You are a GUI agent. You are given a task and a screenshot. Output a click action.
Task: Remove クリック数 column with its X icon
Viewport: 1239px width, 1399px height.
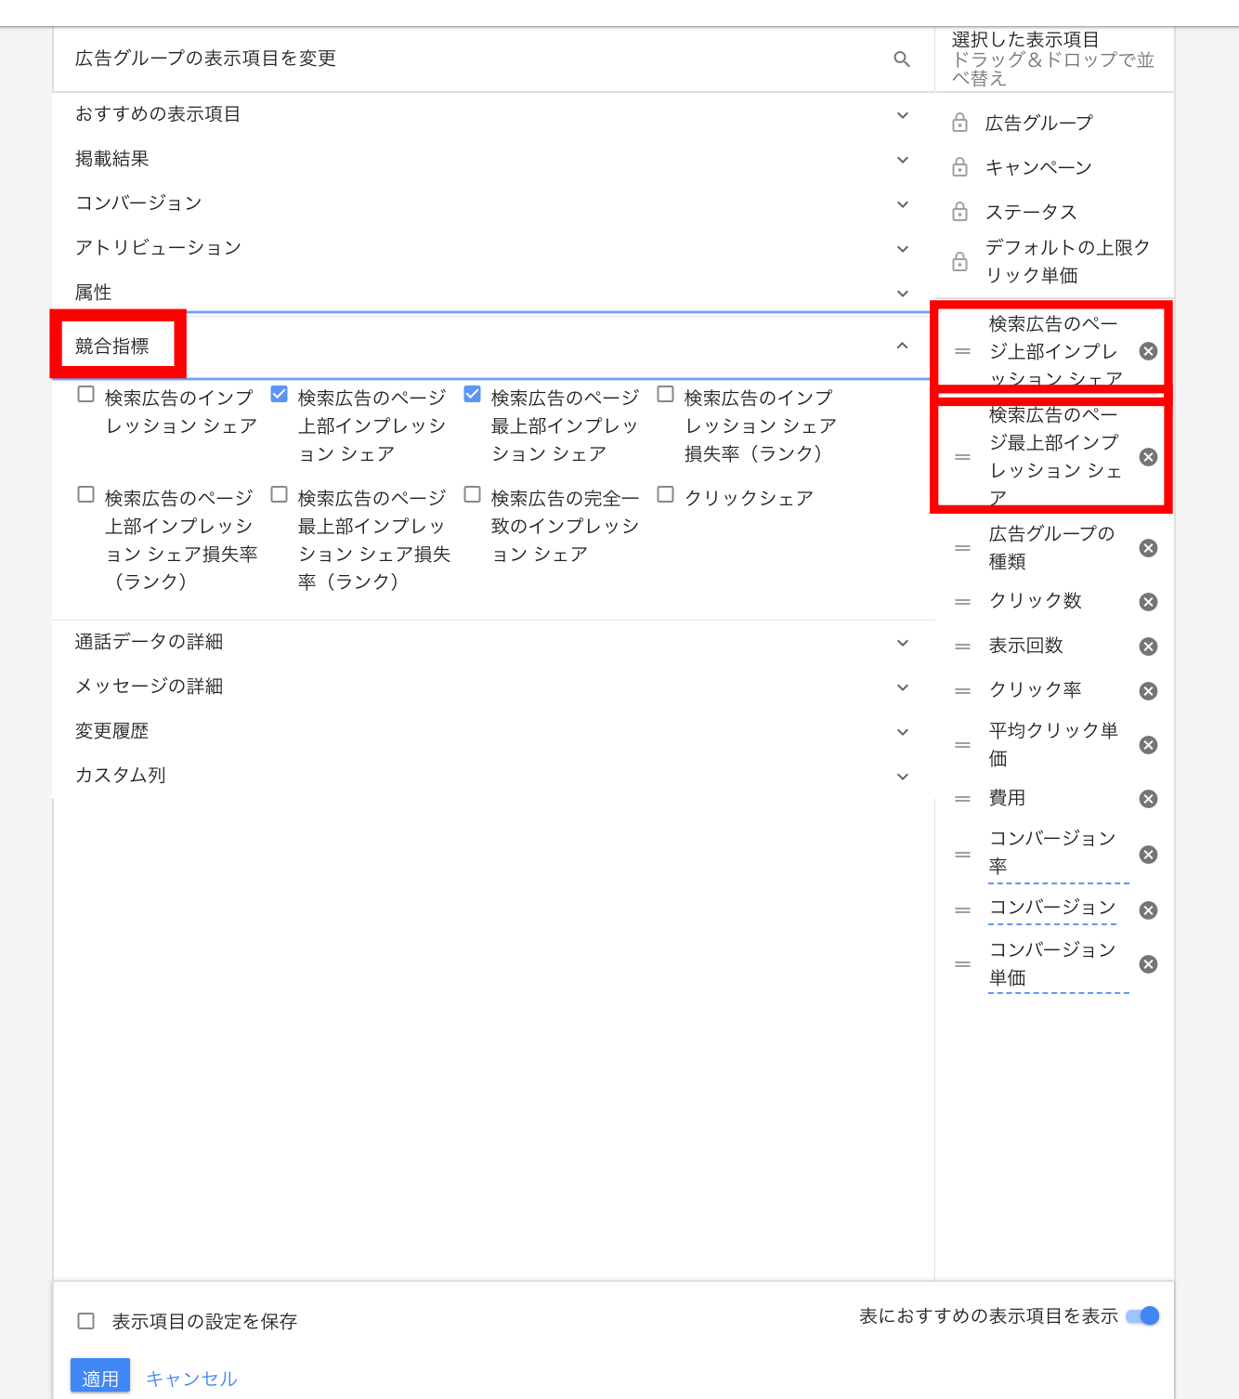pos(1148,602)
